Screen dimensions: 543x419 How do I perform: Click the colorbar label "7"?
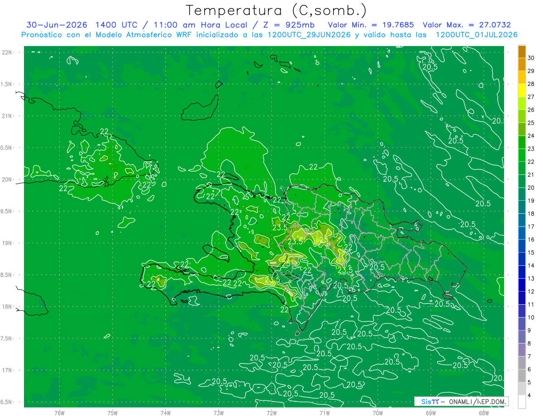click(529, 357)
